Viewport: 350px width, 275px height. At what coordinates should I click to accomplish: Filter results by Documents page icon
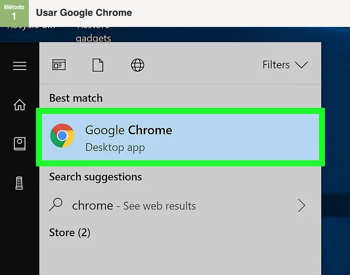click(x=98, y=65)
